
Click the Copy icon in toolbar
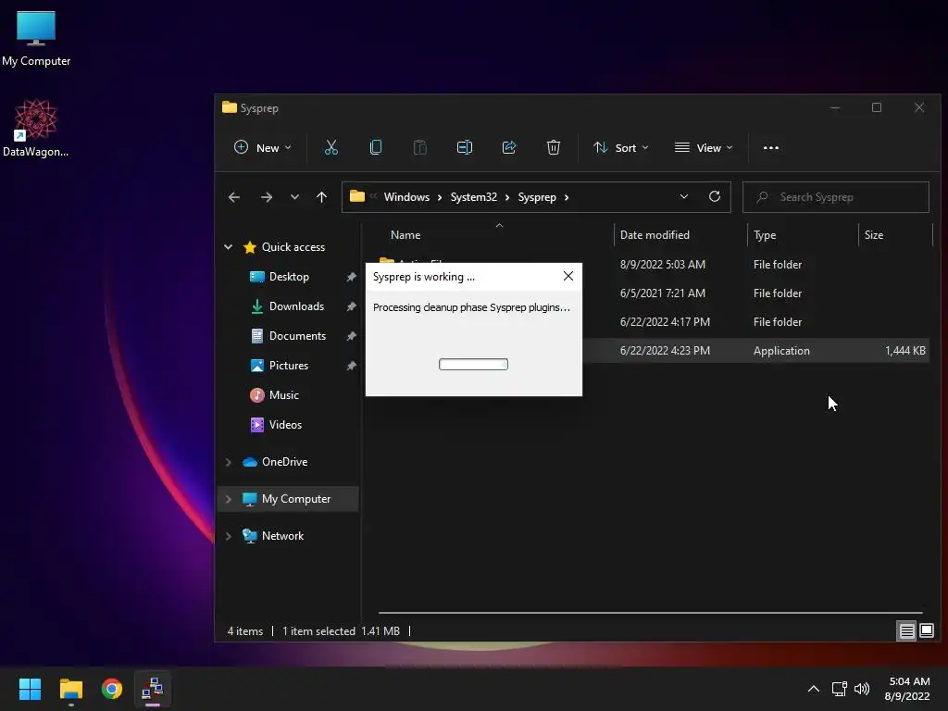376,147
